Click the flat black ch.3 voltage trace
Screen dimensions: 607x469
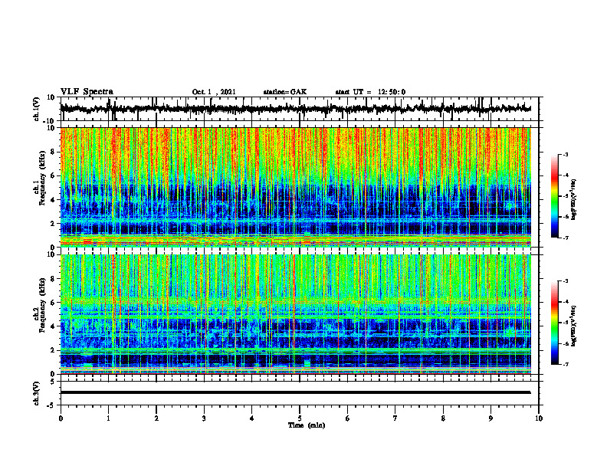295,392
